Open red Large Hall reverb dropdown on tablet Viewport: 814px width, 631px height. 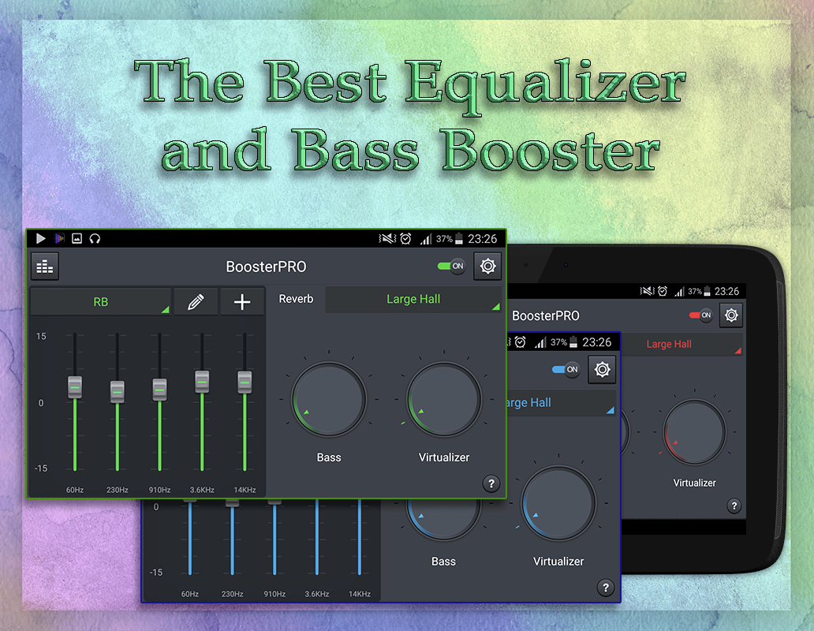(x=681, y=344)
